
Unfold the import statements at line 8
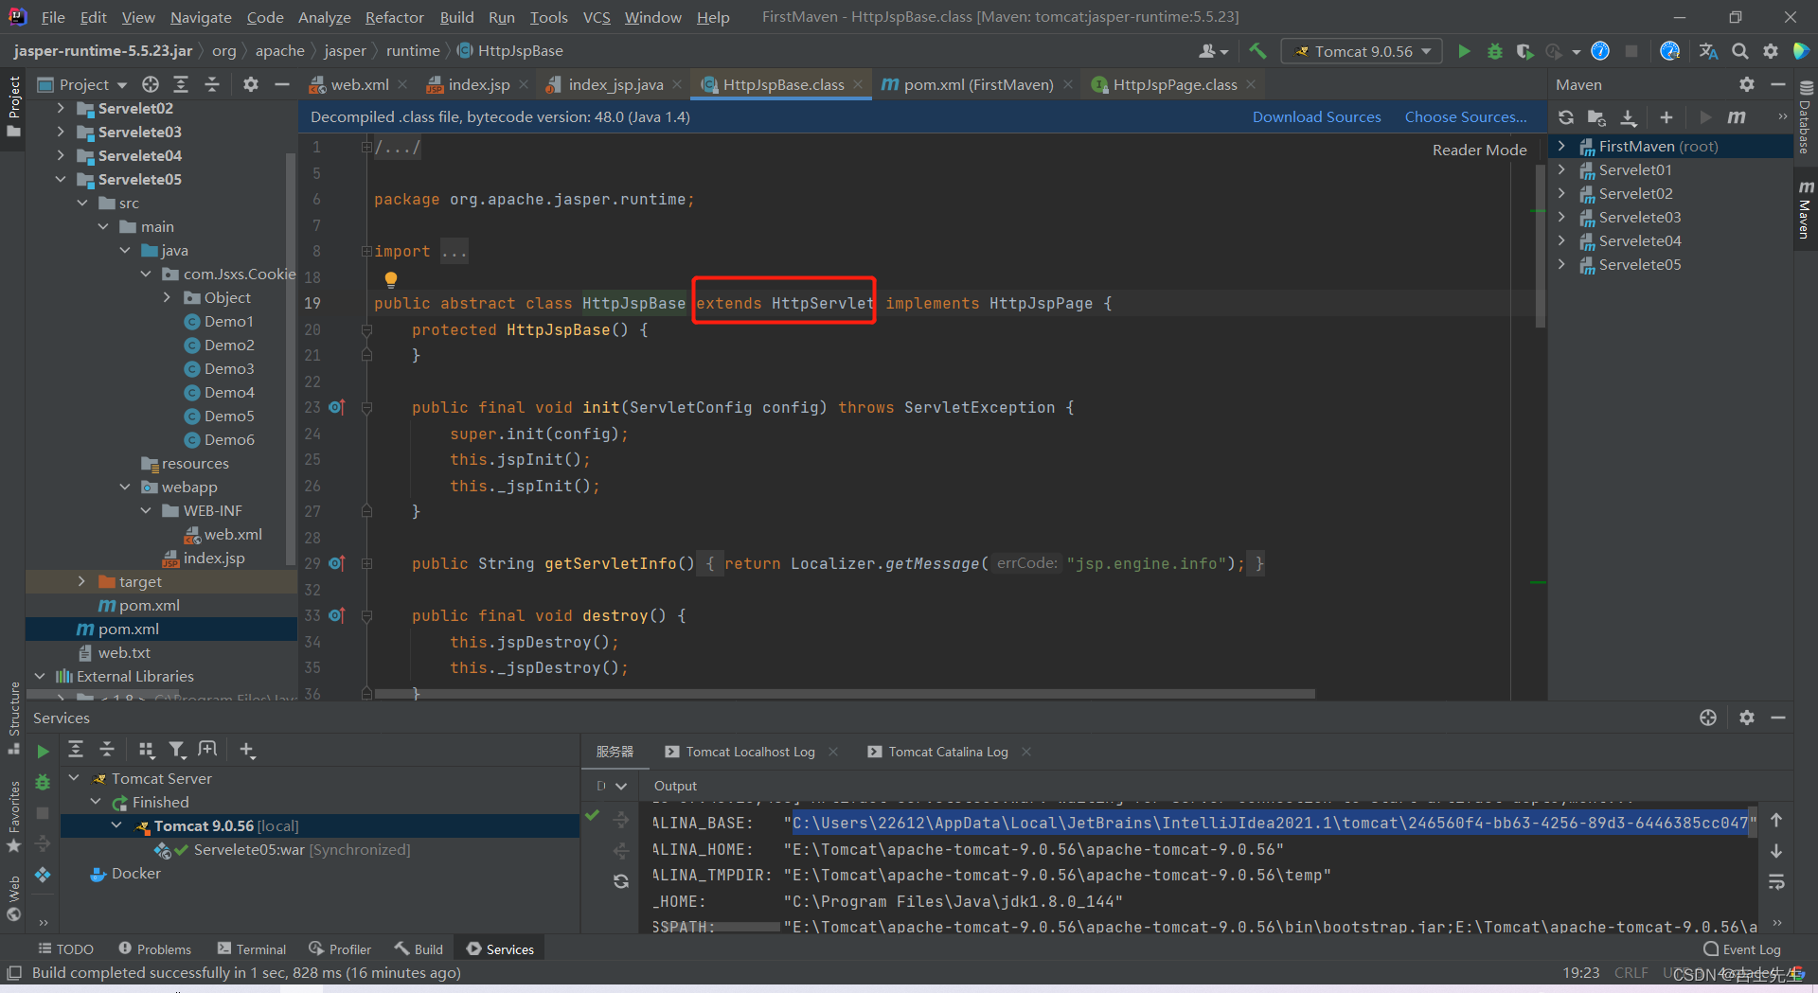[366, 251]
